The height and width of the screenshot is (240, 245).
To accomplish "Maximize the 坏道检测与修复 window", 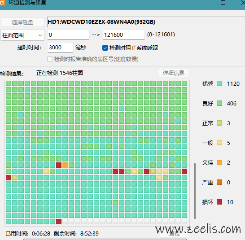I will pyautogui.click(x=223, y=3).
